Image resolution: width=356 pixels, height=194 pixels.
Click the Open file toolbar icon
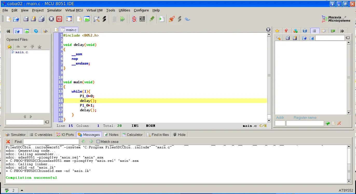[x=16, y=19]
